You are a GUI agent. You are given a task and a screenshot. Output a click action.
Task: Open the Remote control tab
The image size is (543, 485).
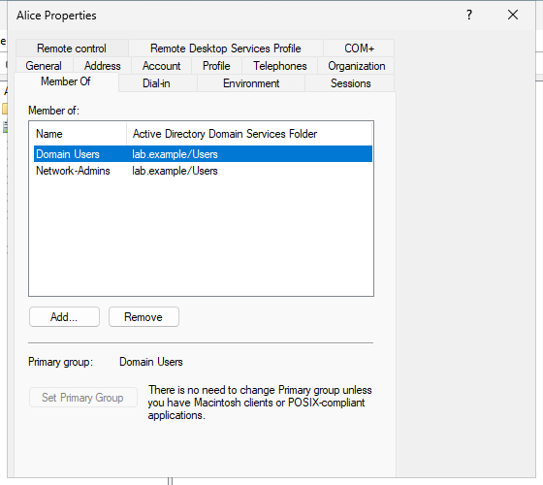click(x=72, y=48)
